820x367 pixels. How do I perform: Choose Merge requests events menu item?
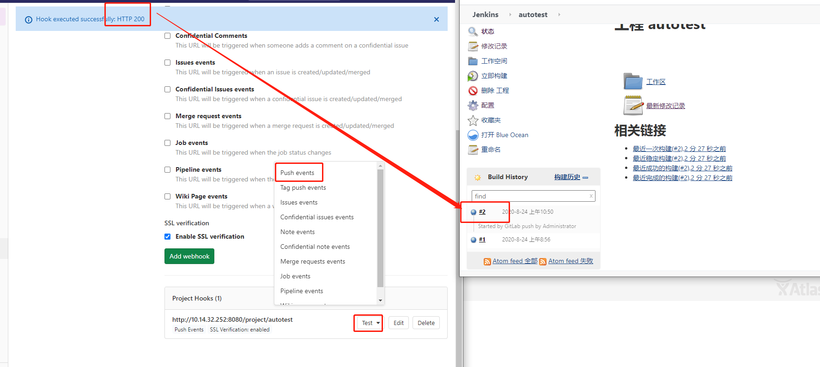(x=313, y=261)
